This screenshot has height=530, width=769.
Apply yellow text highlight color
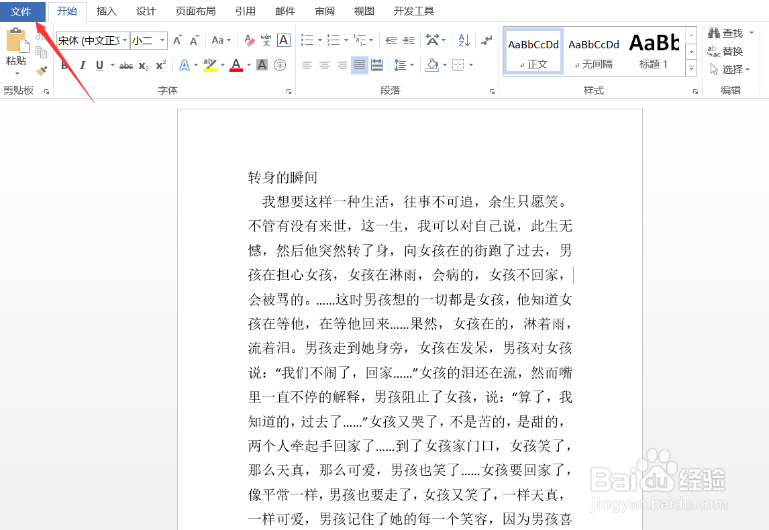(210, 64)
